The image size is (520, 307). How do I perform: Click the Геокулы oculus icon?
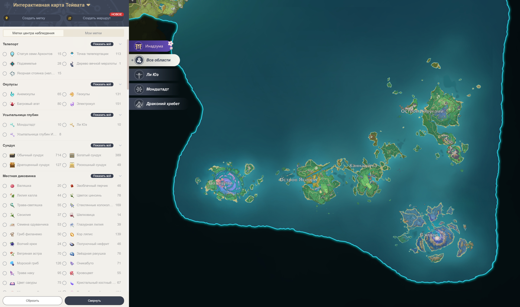pos(72,94)
